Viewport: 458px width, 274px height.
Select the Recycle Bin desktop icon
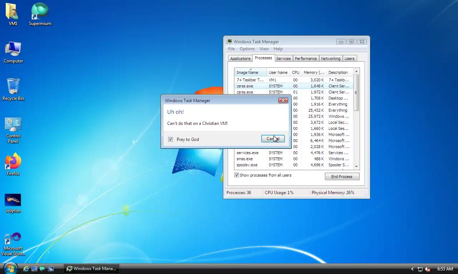13,90
